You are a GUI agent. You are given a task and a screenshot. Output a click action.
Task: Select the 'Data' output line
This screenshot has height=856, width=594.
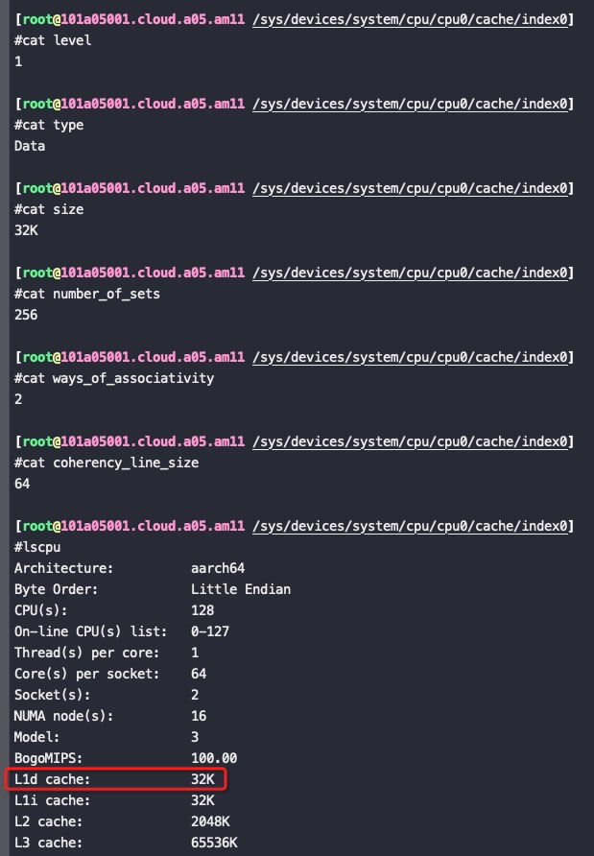coord(30,146)
